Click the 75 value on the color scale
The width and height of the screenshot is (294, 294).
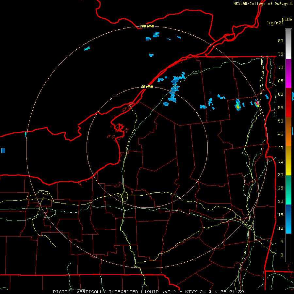tap(281, 54)
